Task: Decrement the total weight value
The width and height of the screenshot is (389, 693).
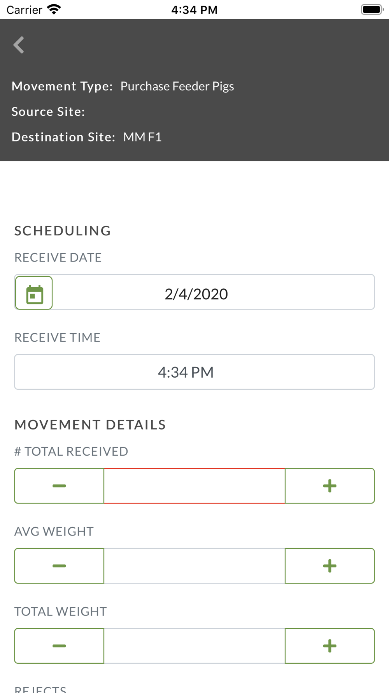Action: (x=59, y=646)
